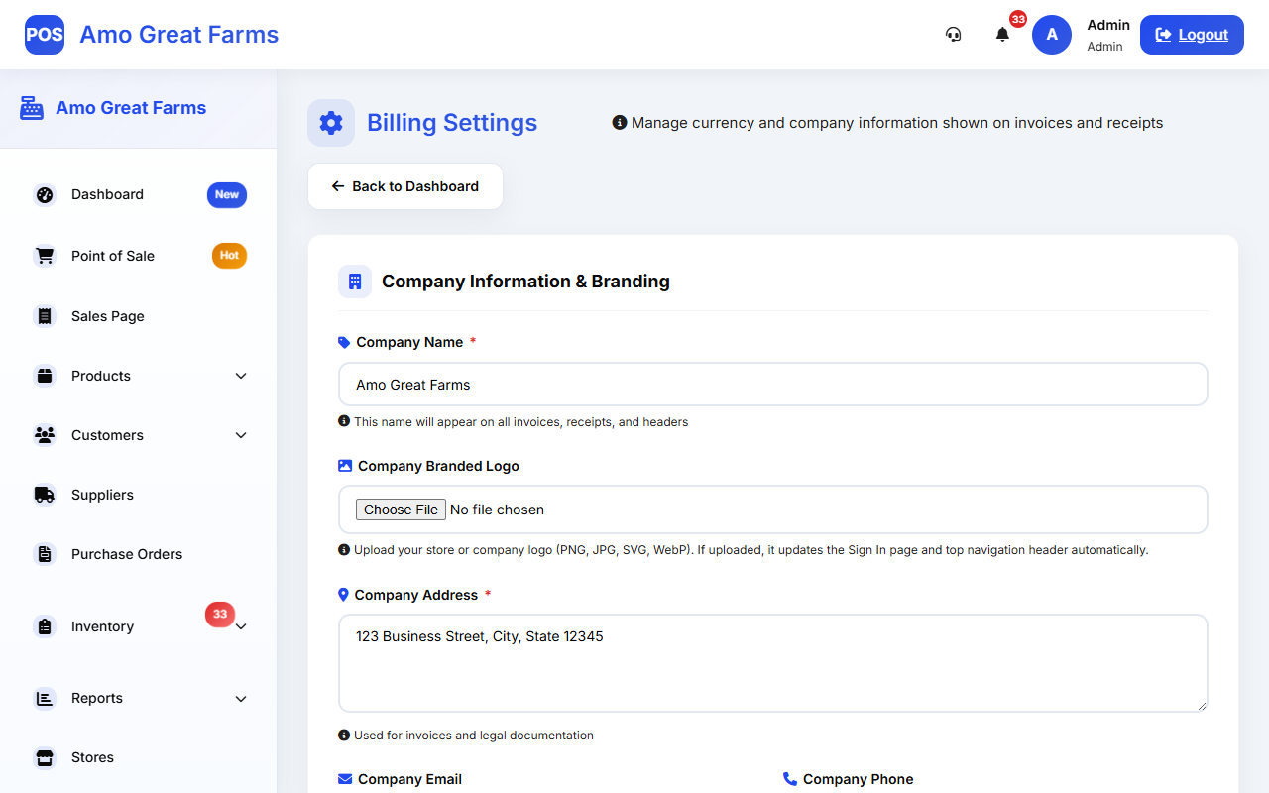
Task: Click hint 'Used for invoices and legal documentation'
Action: click(x=474, y=736)
